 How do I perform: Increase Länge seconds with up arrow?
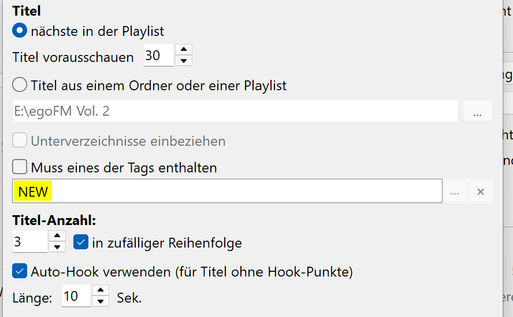point(101,291)
